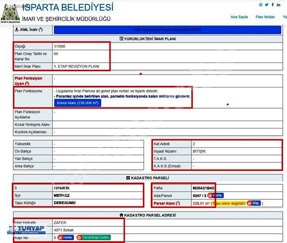This screenshot has width=287, height=243.
Task: Click the .KML İndir label link
Action: (30, 30)
